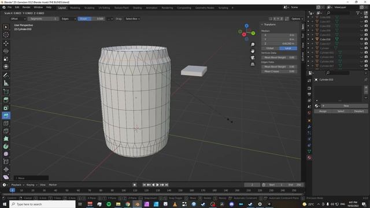Click the Segments number field

point(43,18)
